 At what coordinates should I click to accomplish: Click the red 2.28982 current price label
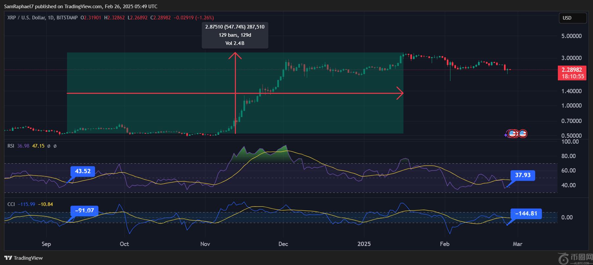572,70
